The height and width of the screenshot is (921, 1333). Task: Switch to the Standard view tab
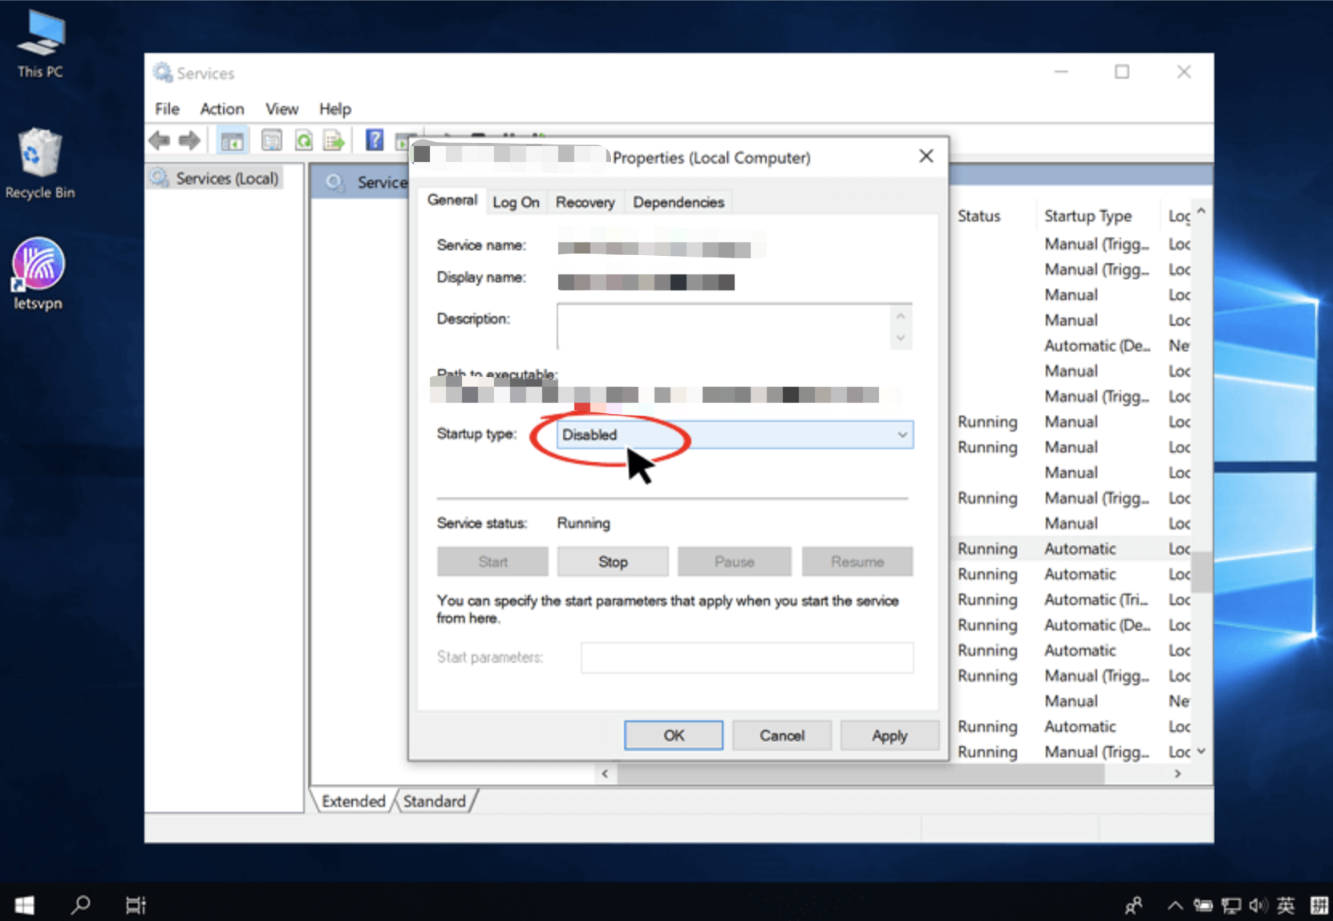point(435,801)
